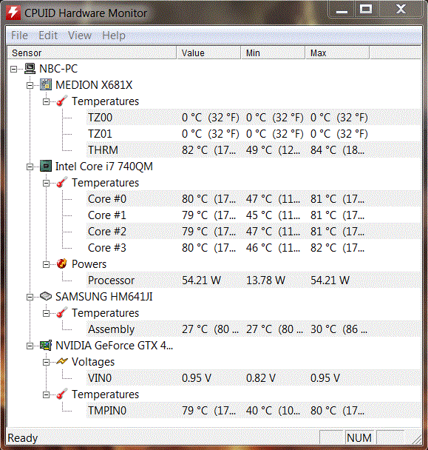Select the Core #3 temperature row

pyautogui.click(x=254, y=248)
